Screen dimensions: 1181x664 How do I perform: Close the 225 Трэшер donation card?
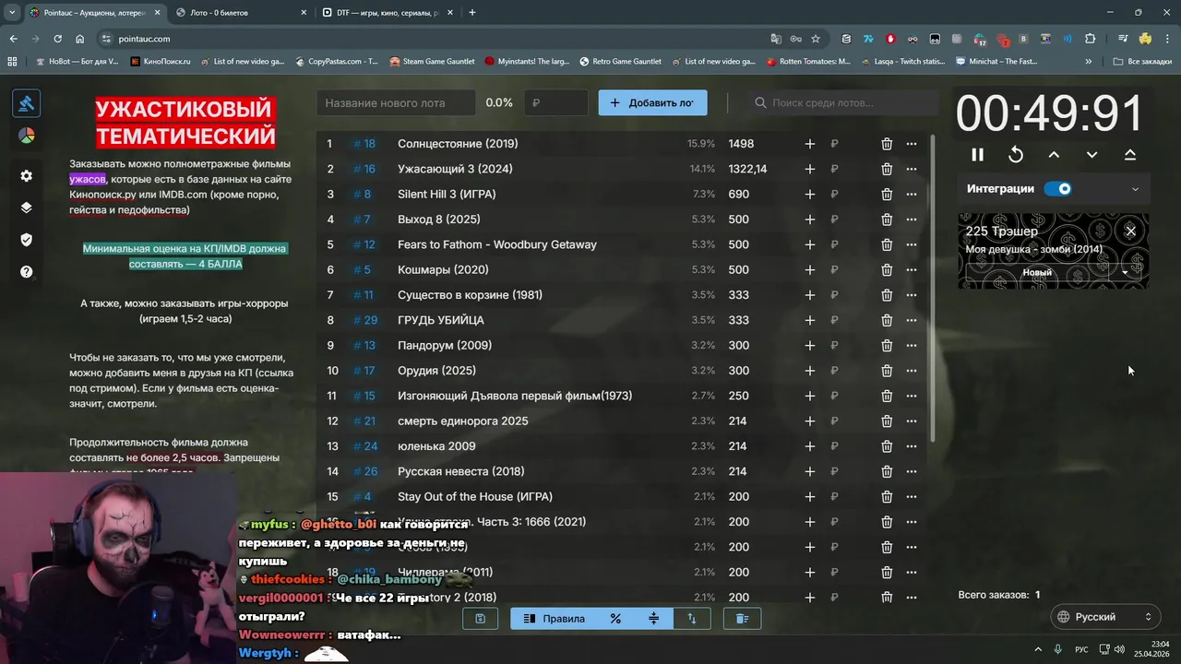pos(1130,231)
